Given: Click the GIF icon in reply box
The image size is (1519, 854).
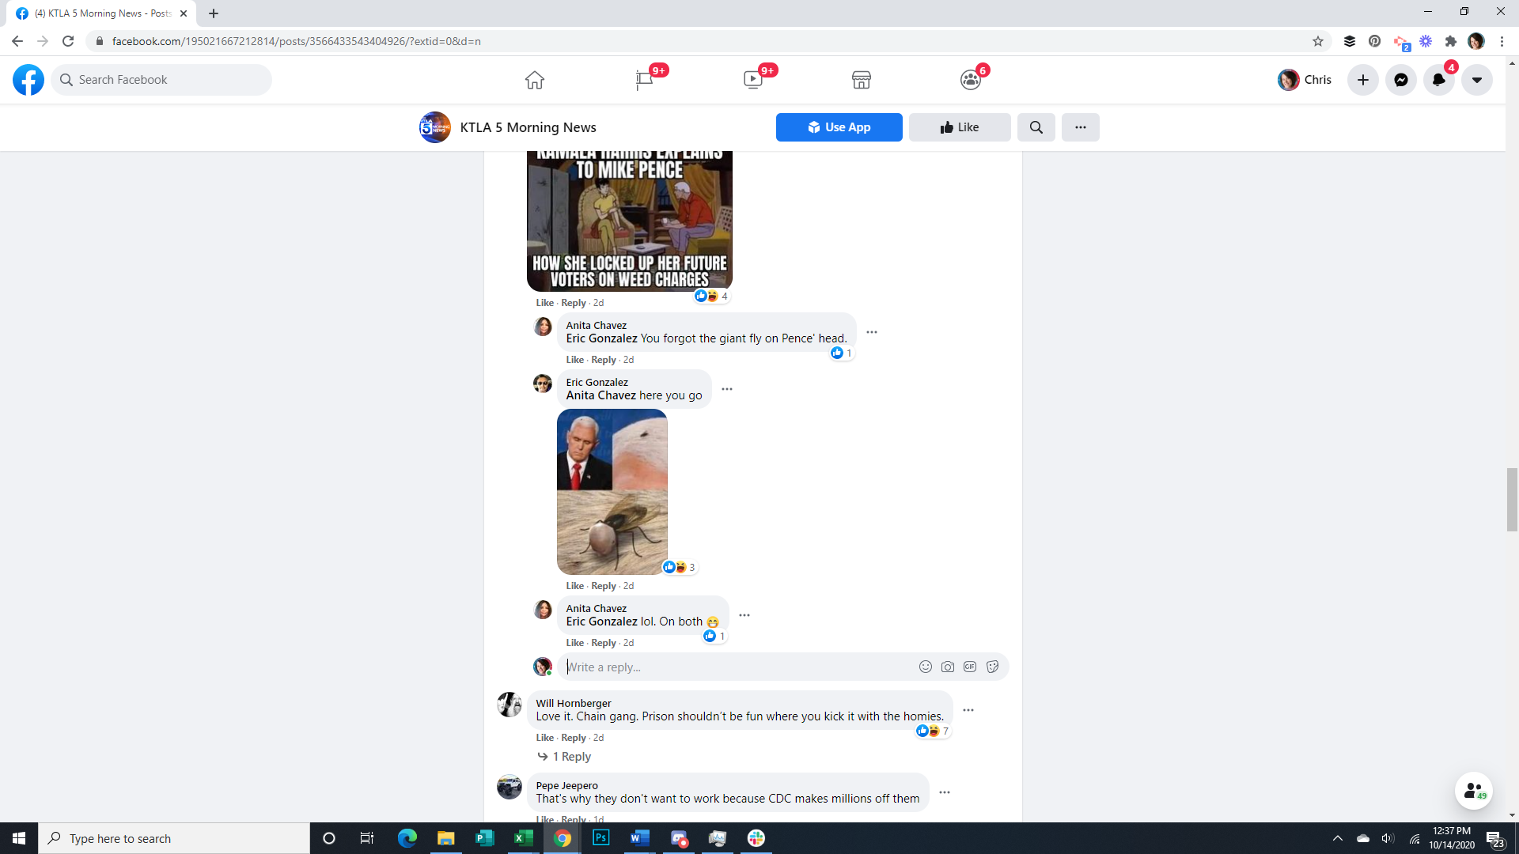Looking at the screenshot, I should click(970, 667).
